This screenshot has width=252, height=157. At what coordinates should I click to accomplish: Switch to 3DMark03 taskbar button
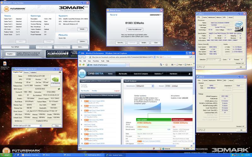31,155
